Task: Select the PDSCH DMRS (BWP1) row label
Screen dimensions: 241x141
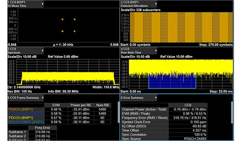Action: [26, 114]
